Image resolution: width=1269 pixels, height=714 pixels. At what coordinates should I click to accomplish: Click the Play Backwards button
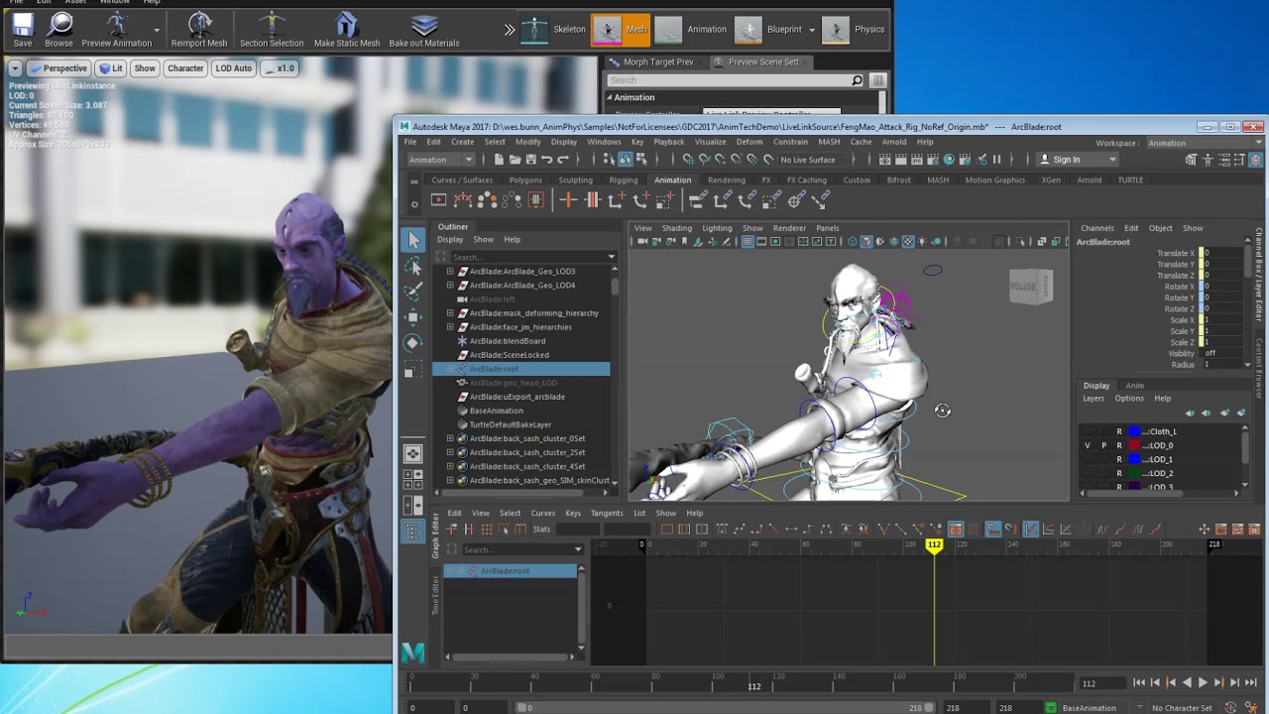(1187, 682)
